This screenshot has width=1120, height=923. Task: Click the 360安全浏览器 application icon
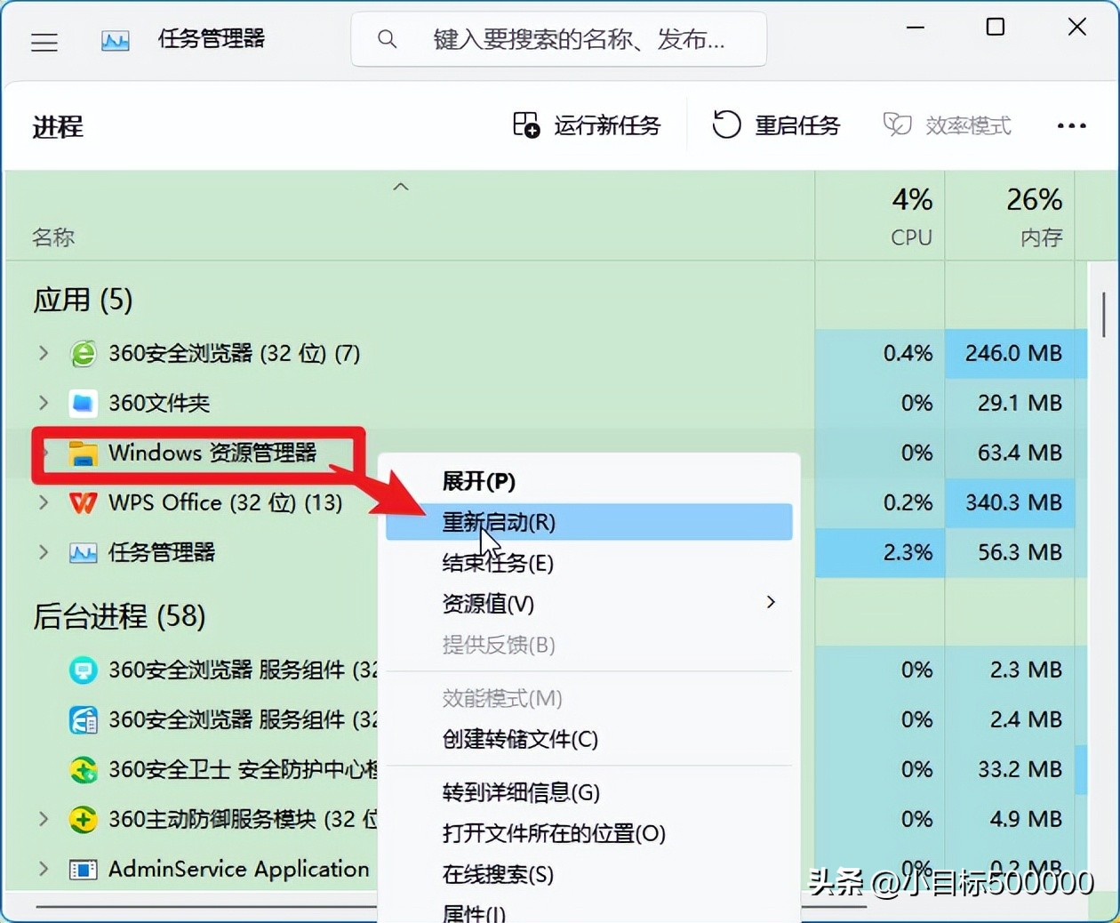[x=83, y=353]
